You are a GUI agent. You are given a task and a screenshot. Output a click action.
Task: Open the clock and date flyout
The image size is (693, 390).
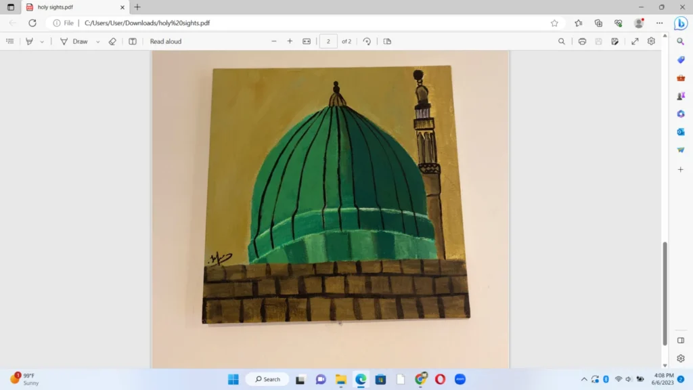[663, 379]
